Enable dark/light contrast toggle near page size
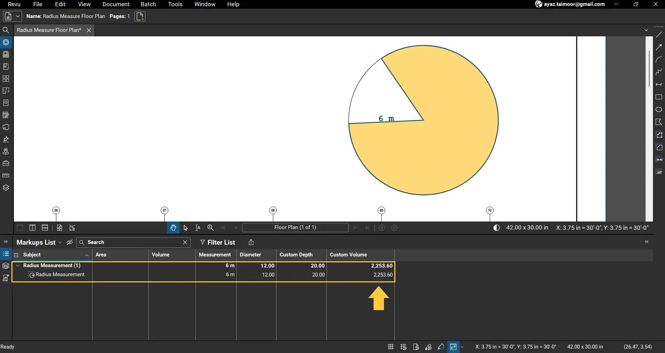The width and height of the screenshot is (665, 353). (496, 227)
